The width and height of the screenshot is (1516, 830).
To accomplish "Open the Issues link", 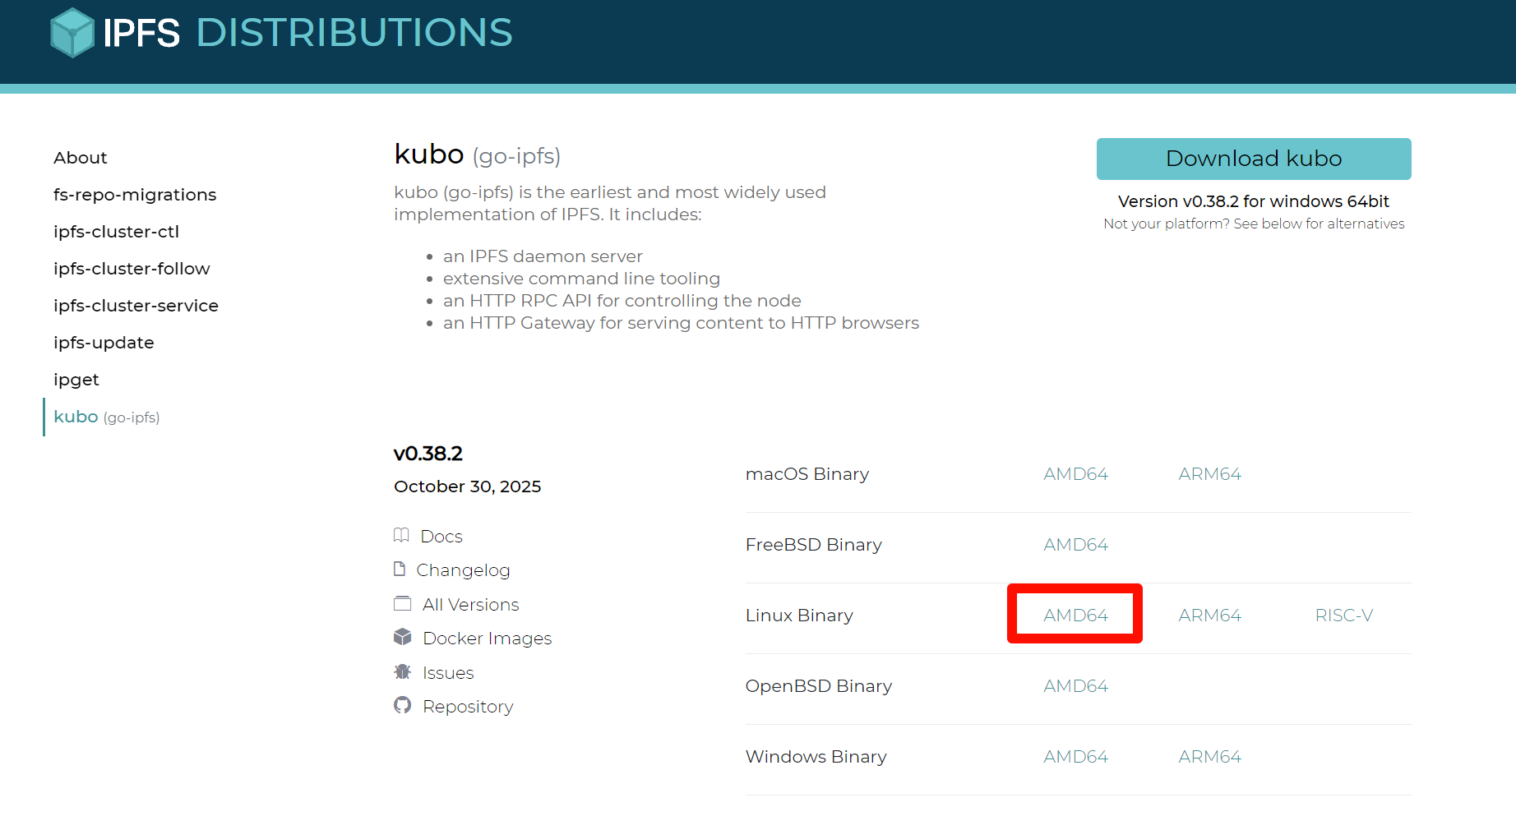I will (x=448, y=673).
